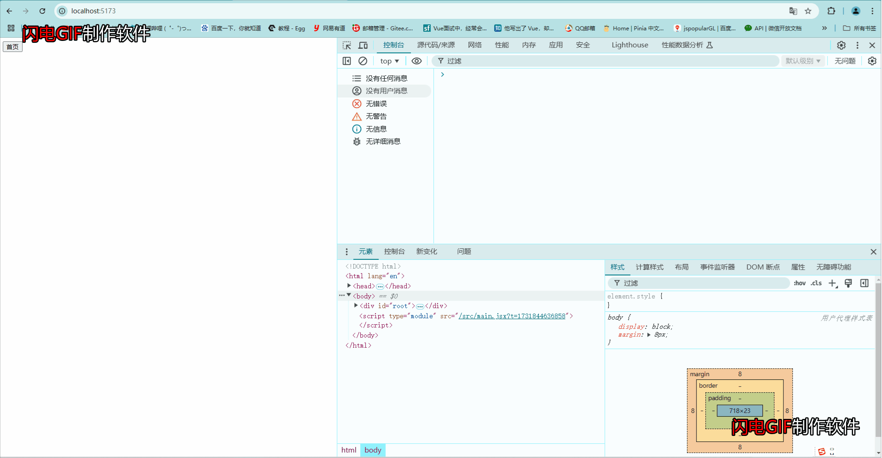Toggle the :hov element state button
The height and width of the screenshot is (458, 882).
(800, 283)
